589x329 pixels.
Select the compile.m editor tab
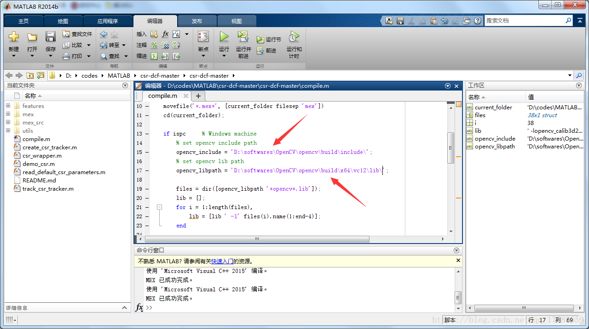[162, 96]
